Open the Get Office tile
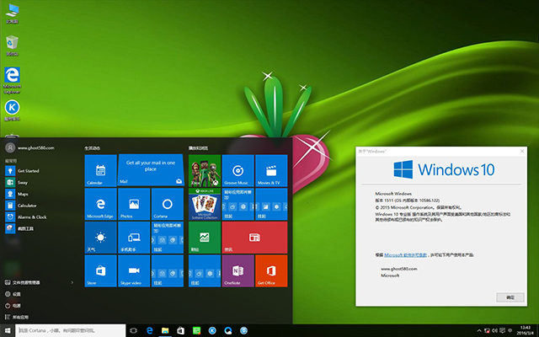539x337 pixels. 270,271
